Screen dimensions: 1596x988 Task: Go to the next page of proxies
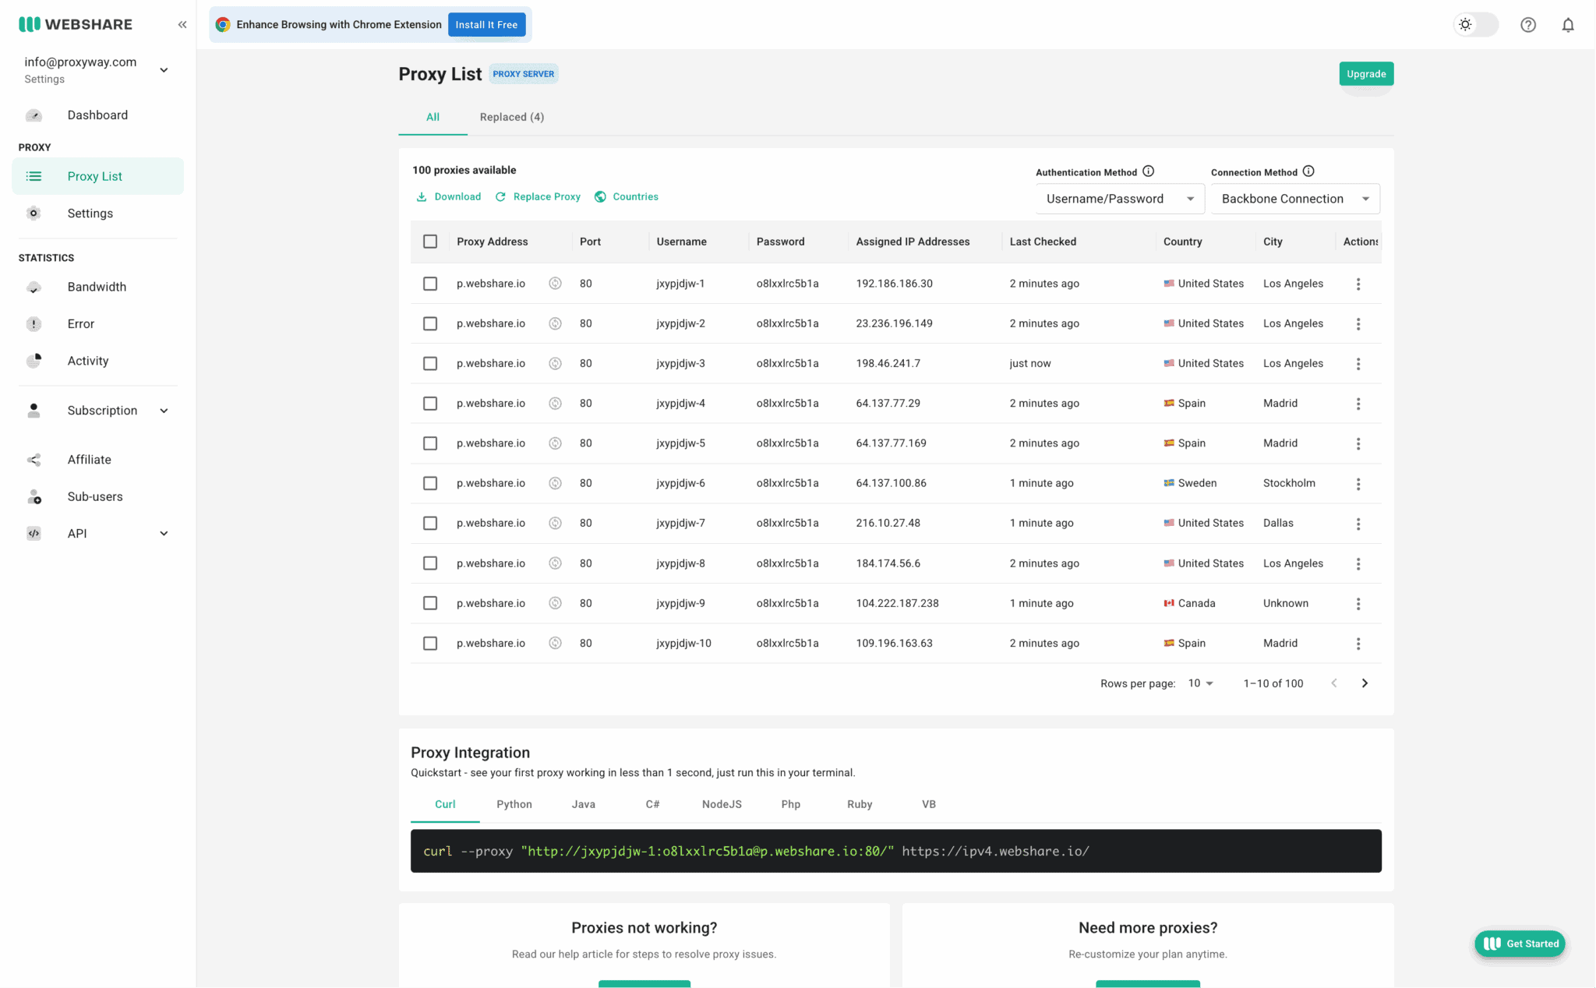coord(1365,683)
